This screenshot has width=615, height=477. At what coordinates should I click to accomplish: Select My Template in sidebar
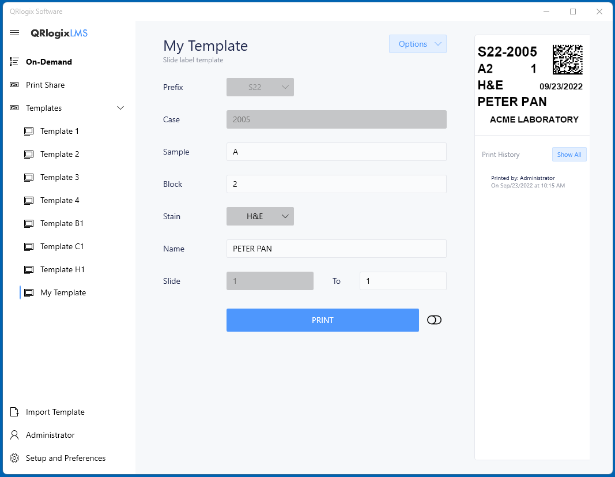point(63,293)
